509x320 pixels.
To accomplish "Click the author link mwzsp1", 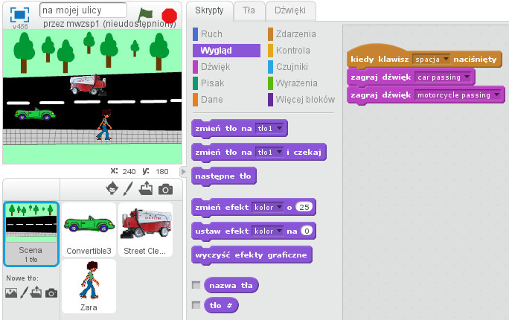I will tap(83, 24).
